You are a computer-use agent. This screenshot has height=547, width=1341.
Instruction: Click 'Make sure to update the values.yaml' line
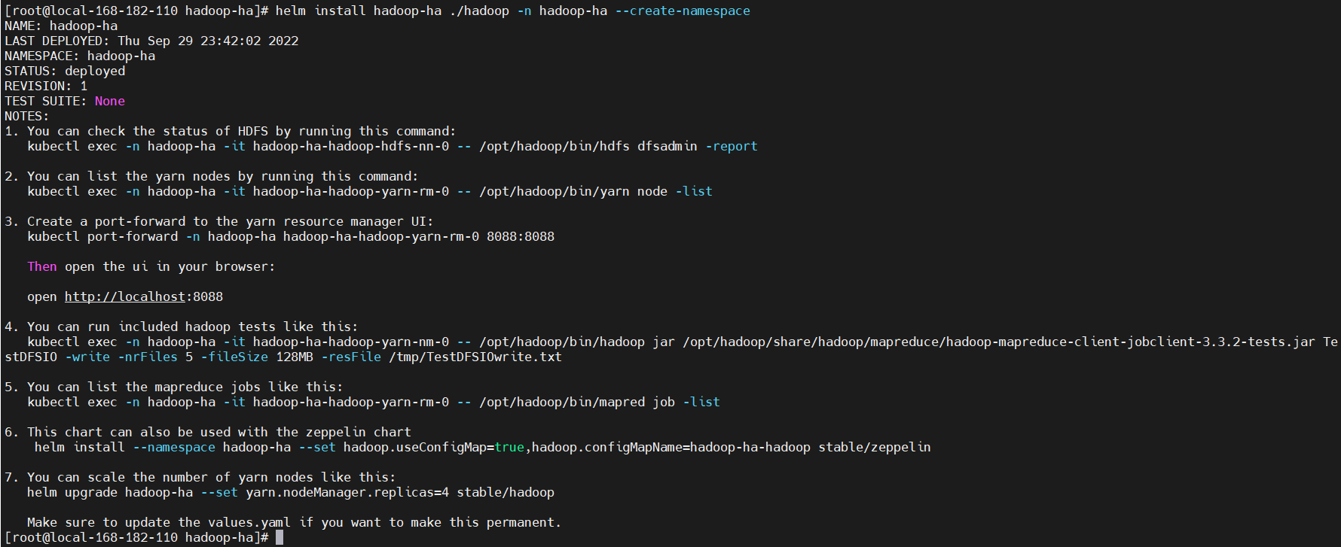tap(295, 522)
